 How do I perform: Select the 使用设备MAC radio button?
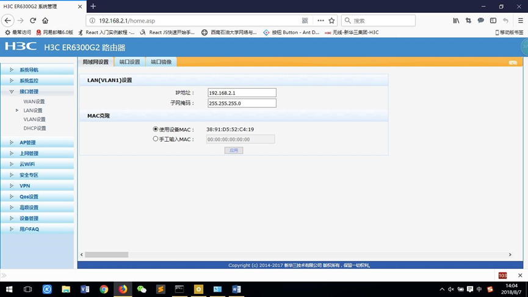(155, 129)
